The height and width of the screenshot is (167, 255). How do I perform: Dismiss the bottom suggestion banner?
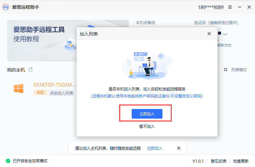179,148
